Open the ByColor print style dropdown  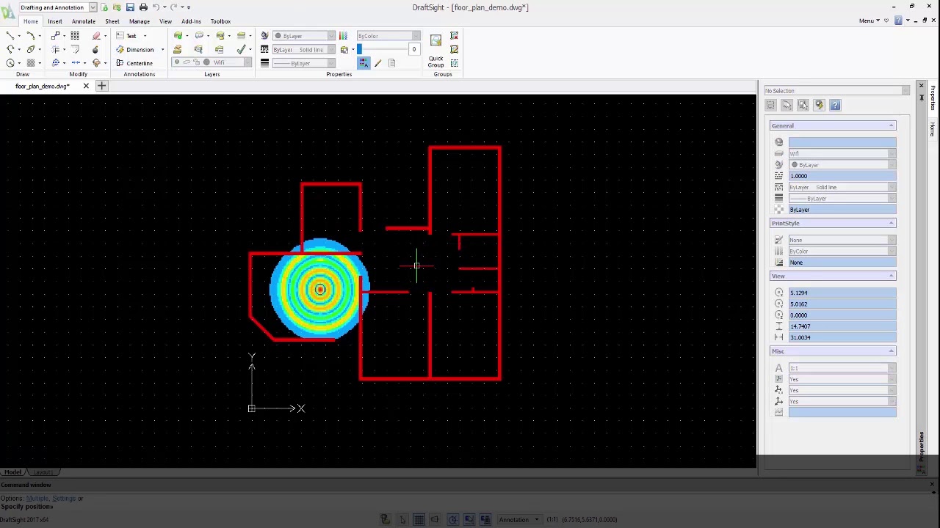tap(388, 36)
